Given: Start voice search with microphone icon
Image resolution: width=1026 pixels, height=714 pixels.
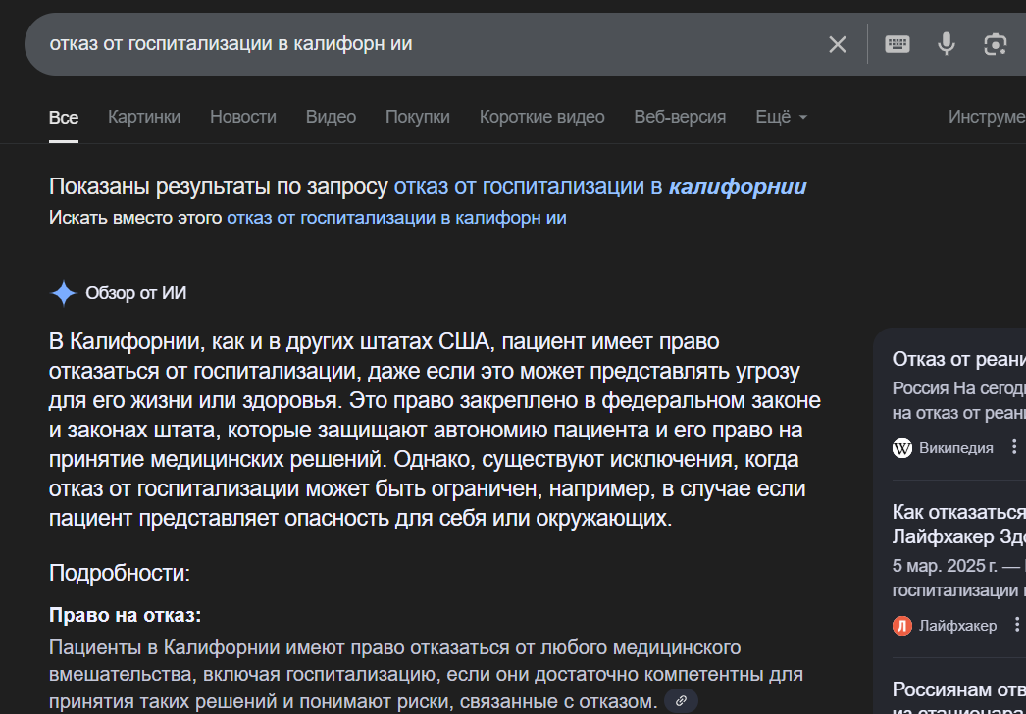Looking at the screenshot, I should tap(946, 44).
